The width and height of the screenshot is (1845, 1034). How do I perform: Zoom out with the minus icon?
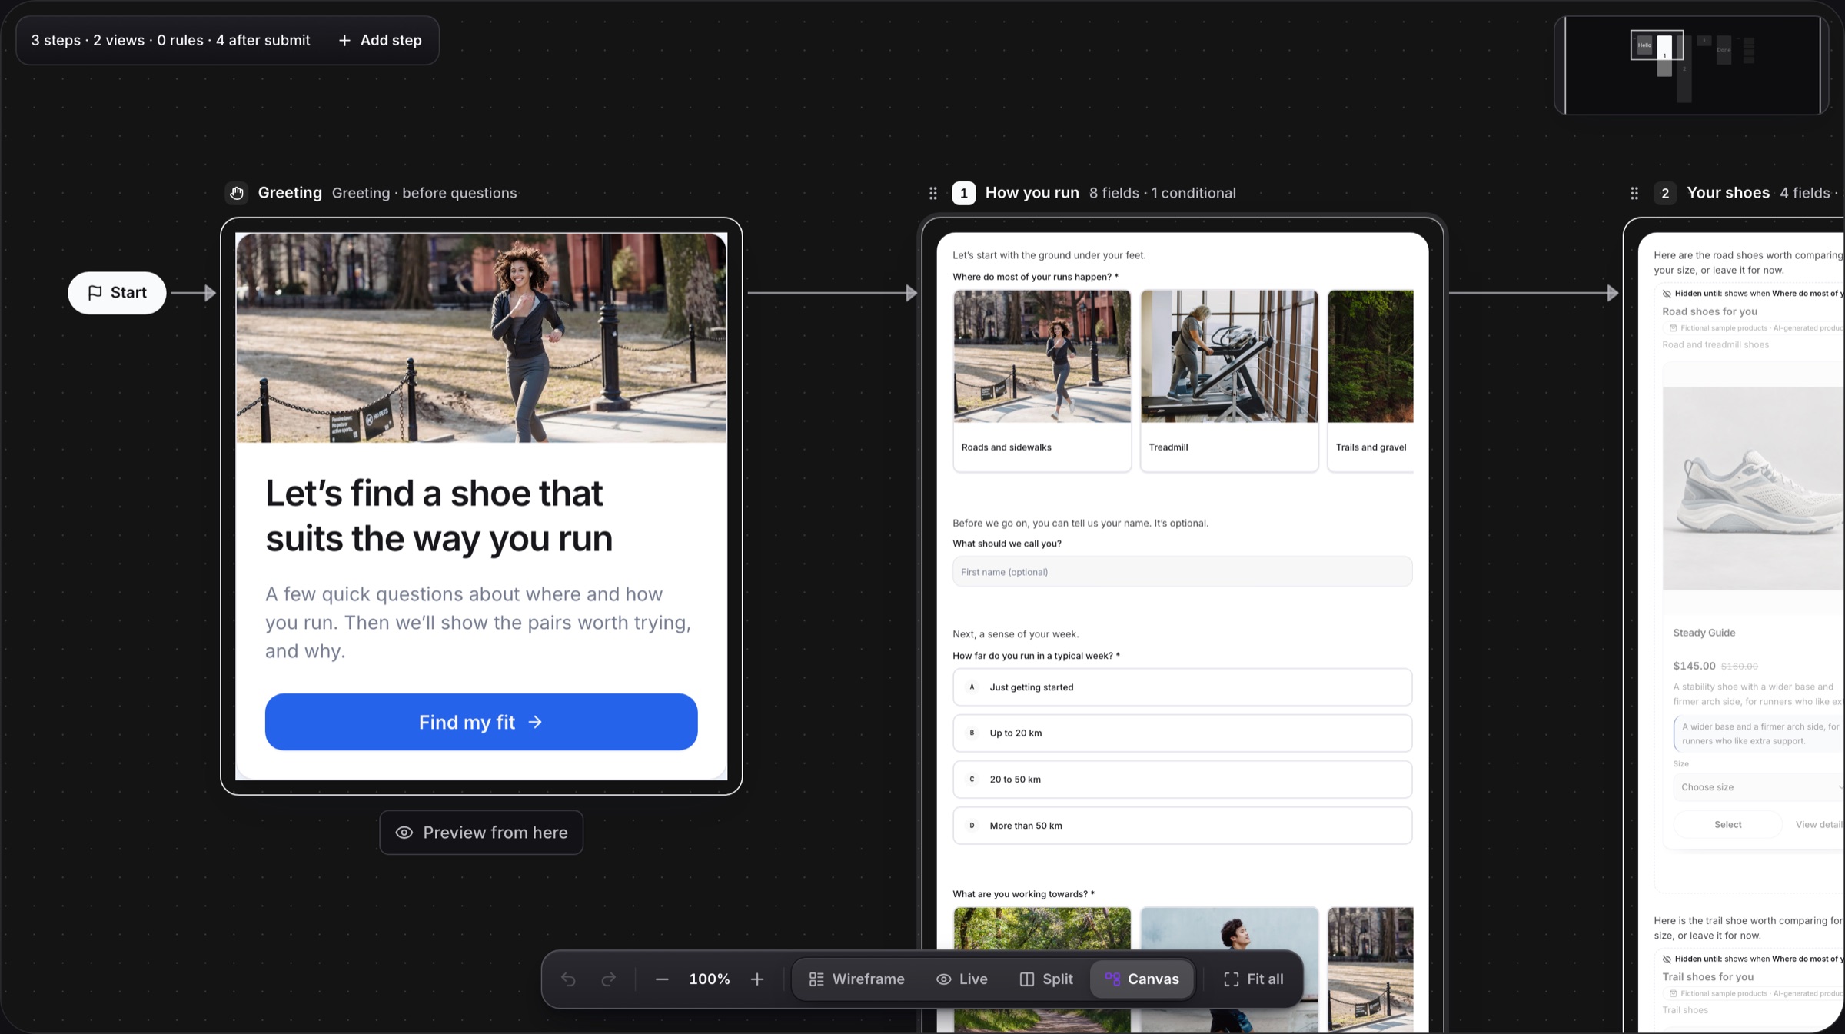point(662,979)
